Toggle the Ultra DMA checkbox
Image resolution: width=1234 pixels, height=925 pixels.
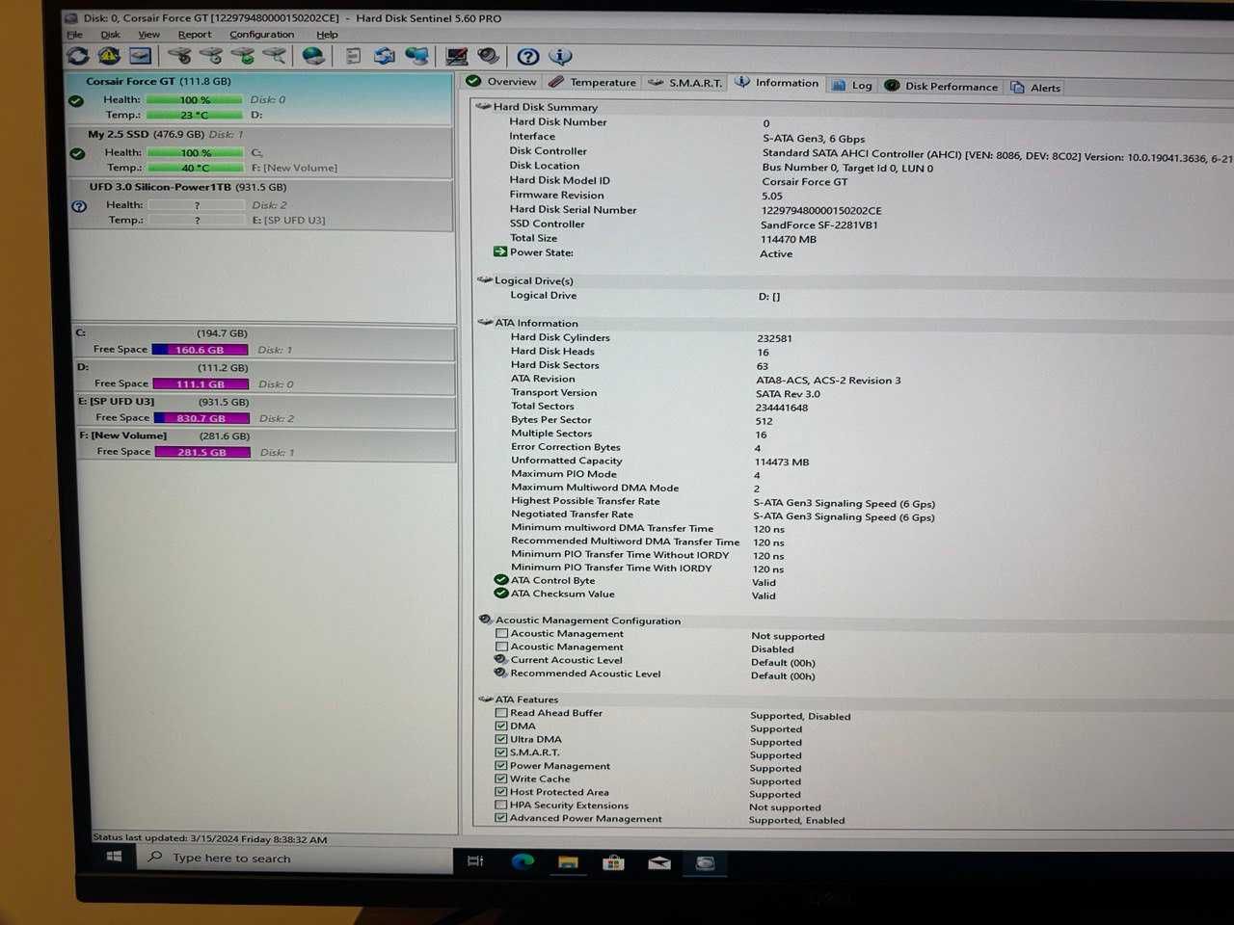click(x=501, y=739)
